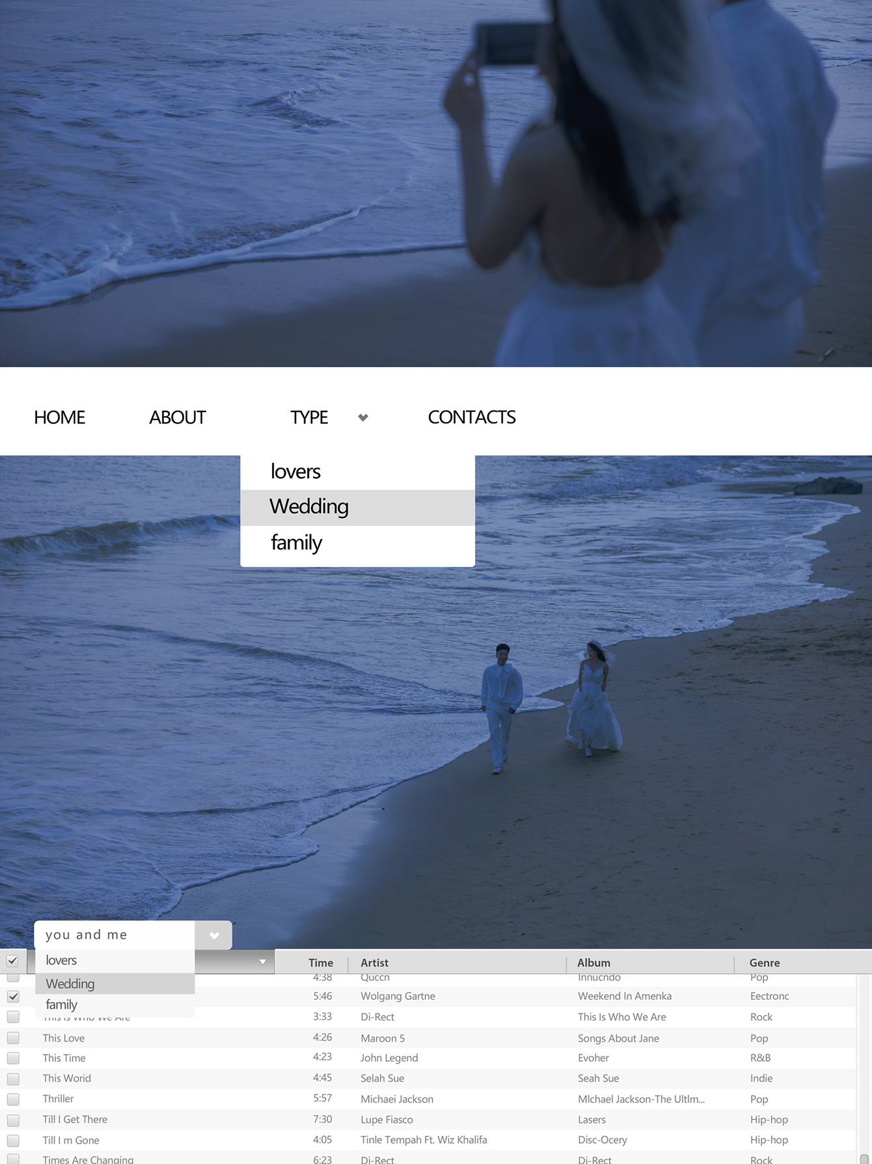Click album 'This Is Who We Are'
This screenshot has width=872, height=1164.
point(622,1017)
